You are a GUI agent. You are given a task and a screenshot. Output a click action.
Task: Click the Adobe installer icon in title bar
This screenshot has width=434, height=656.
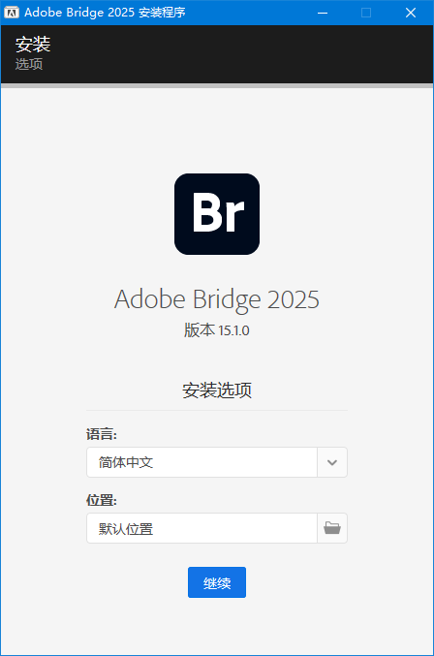[x=12, y=13]
